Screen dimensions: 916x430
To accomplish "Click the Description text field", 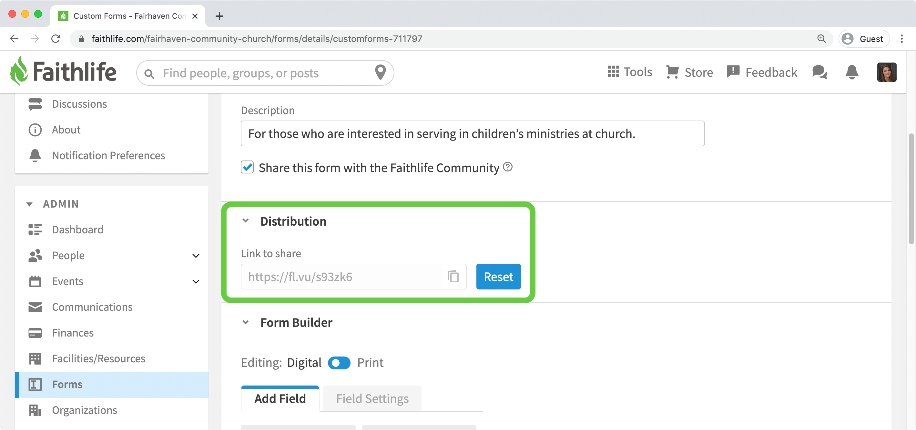I will pos(473,133).
